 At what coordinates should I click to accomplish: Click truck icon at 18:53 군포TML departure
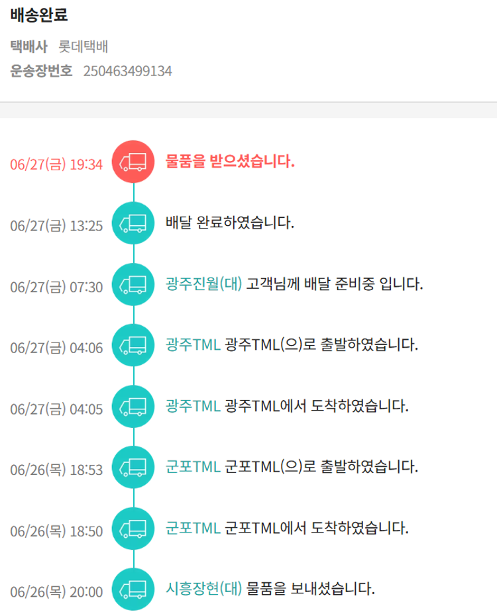pyautogui.click(x=134, y=468)
